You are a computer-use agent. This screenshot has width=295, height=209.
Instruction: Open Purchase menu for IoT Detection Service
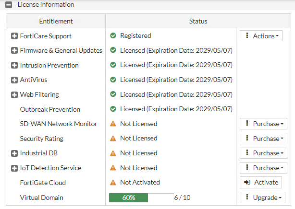263,168
